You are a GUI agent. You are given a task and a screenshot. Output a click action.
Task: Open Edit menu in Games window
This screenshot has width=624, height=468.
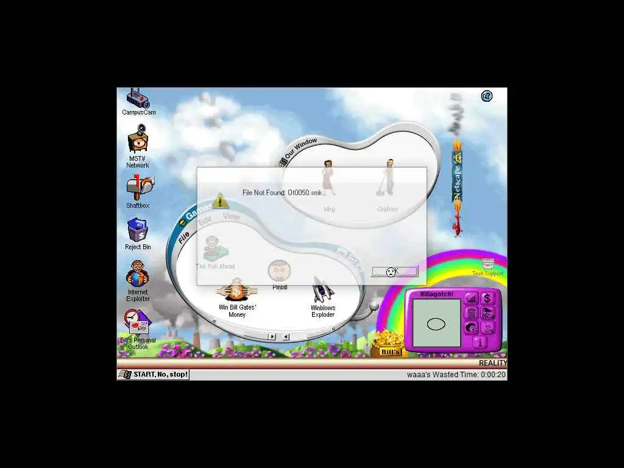pyautogui.click(x=205, y=220)
